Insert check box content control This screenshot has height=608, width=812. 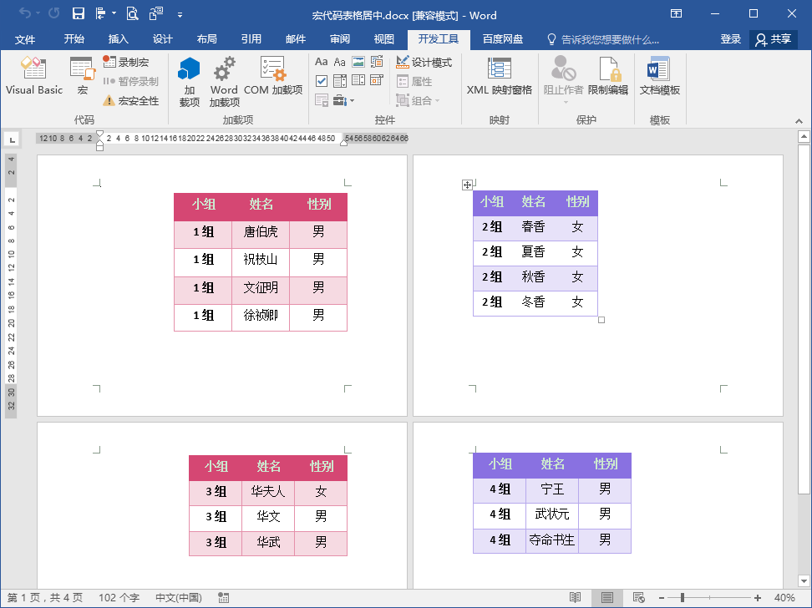point(321,81)
